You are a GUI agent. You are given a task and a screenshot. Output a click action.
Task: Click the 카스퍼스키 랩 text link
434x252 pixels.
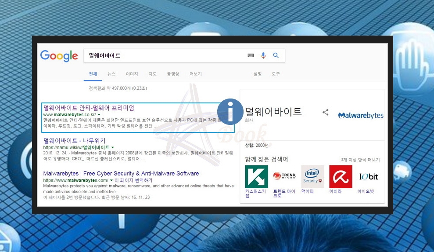(x=255, y=193)
